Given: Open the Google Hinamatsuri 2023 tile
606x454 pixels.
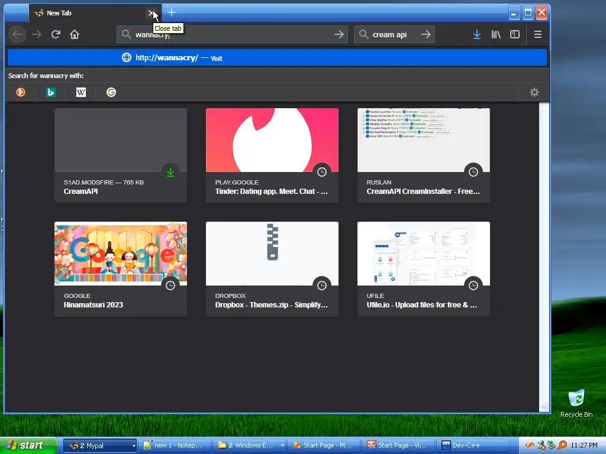Looking at the screenshot, I should [x=121, y=269].
